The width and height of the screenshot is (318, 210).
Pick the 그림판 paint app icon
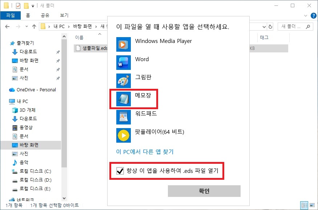pyautogui.click(x=123, y=81)
